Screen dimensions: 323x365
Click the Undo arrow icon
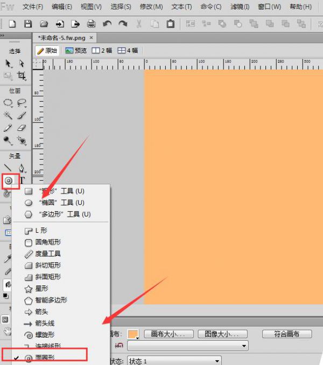[107, 24]
